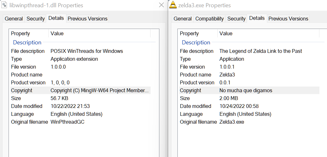Click the Value column header in libwinpthread details

(57, 33)
